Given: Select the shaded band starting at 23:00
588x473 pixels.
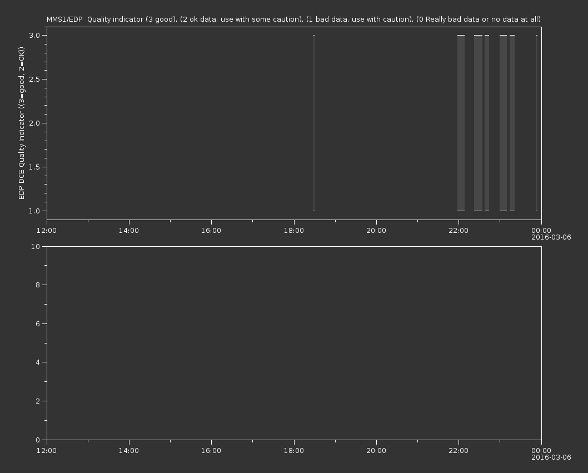Looking at the screenshot, I should tap(504, 123).
